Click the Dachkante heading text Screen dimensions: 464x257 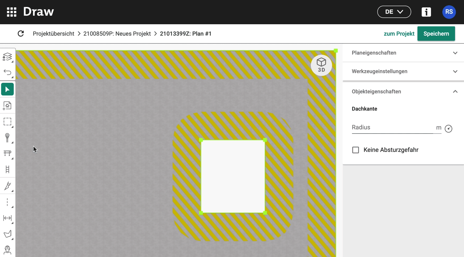click(x=364, y=109)
